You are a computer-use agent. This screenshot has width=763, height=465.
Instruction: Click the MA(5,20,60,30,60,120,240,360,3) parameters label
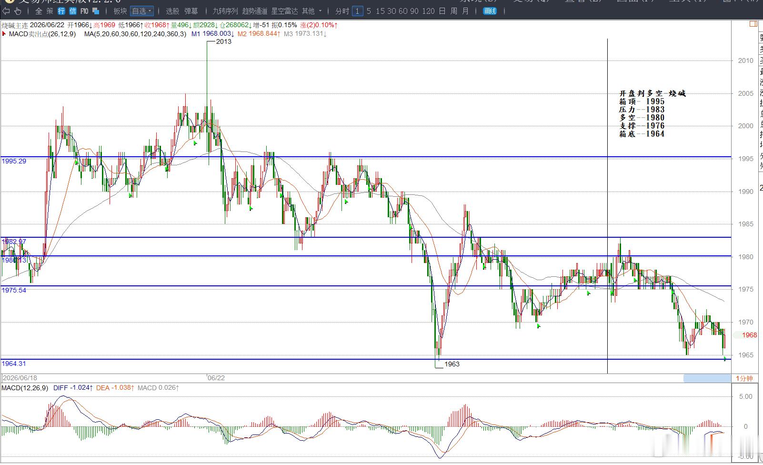[135, 34]
